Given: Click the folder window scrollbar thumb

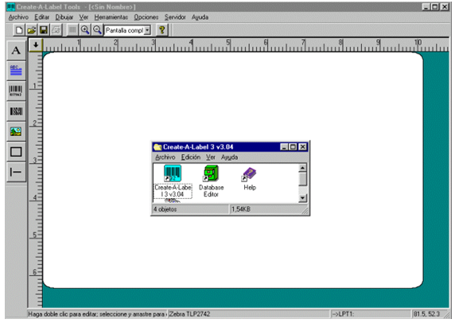Looking at the screenshot, I should click(x=302, y=179).
